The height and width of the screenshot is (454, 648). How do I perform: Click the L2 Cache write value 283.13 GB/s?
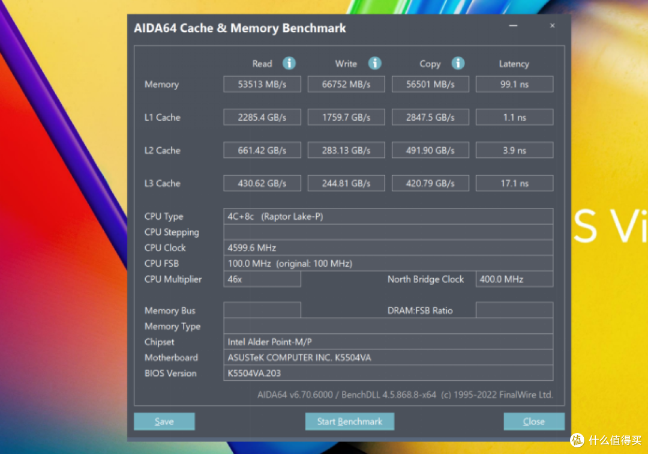tap(346, 150)
